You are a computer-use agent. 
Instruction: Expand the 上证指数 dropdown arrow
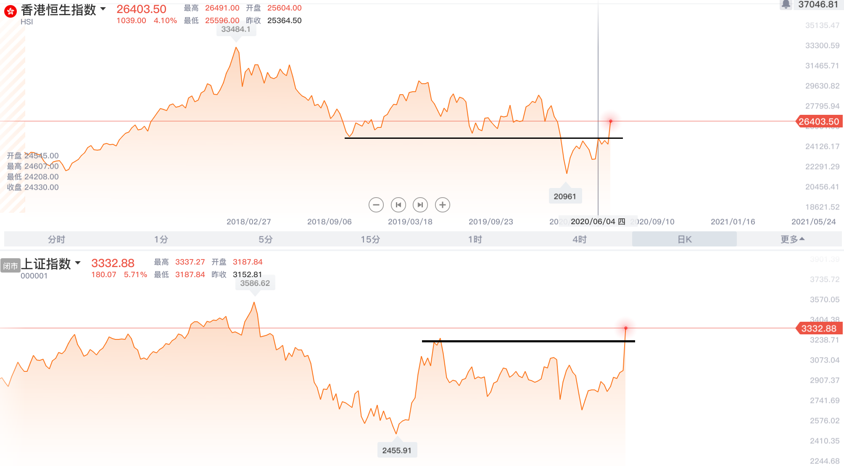(78, 263)
